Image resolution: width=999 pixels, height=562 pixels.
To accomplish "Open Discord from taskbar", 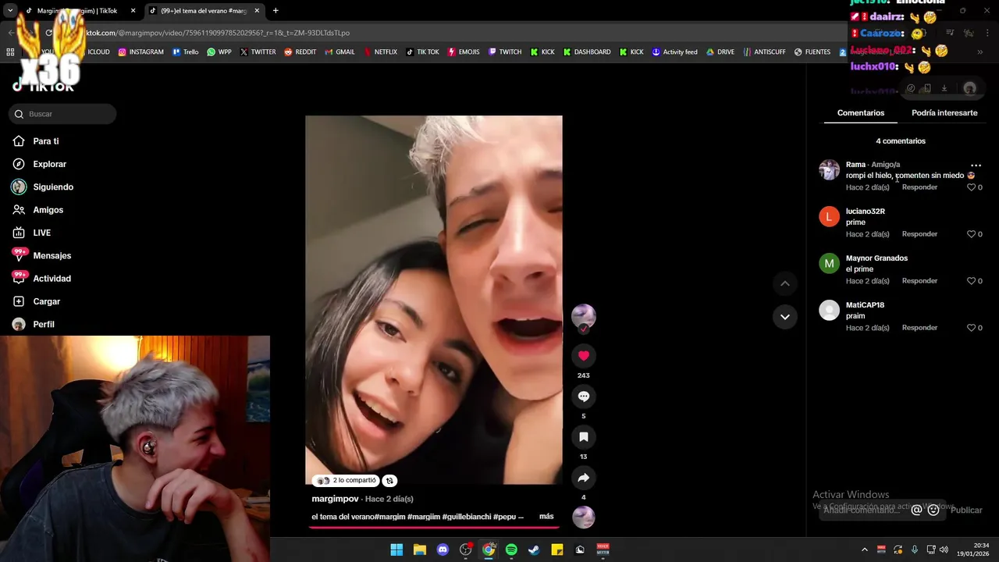I will tap(443, 550).
